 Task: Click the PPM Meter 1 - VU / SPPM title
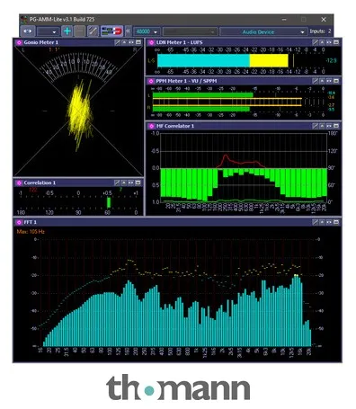pos(186,81)
